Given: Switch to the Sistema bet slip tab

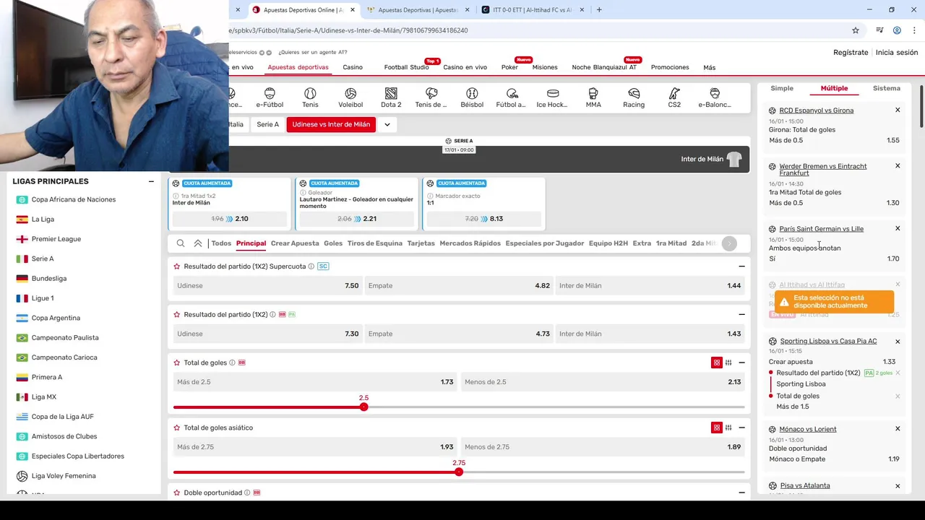Looking at the screenshot, I should click(x=887, y=88).
